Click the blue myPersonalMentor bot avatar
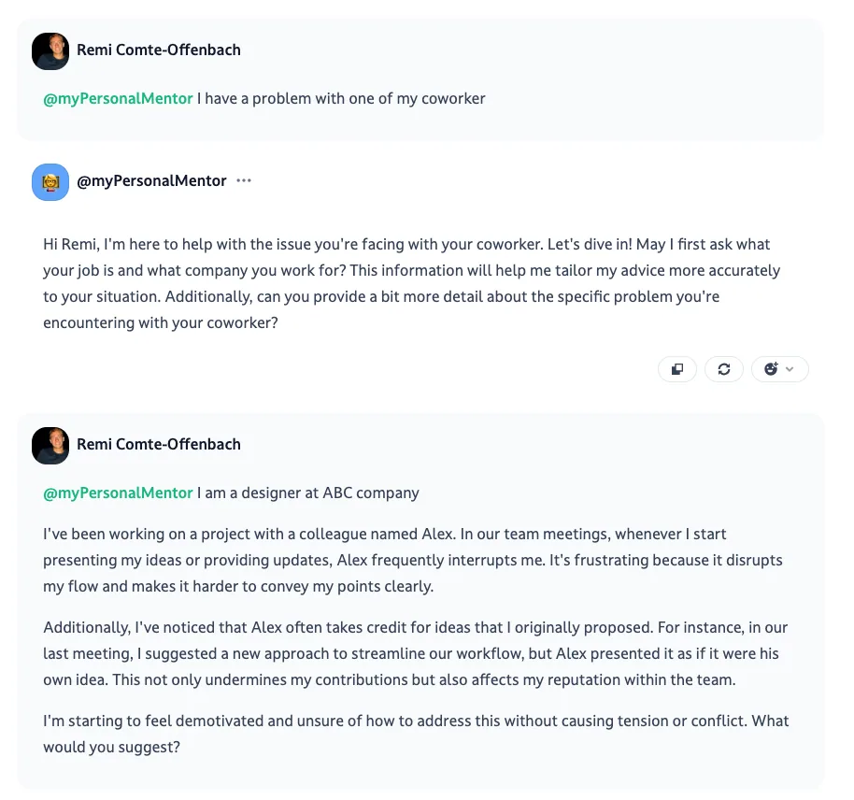 (x=50, y=182)
